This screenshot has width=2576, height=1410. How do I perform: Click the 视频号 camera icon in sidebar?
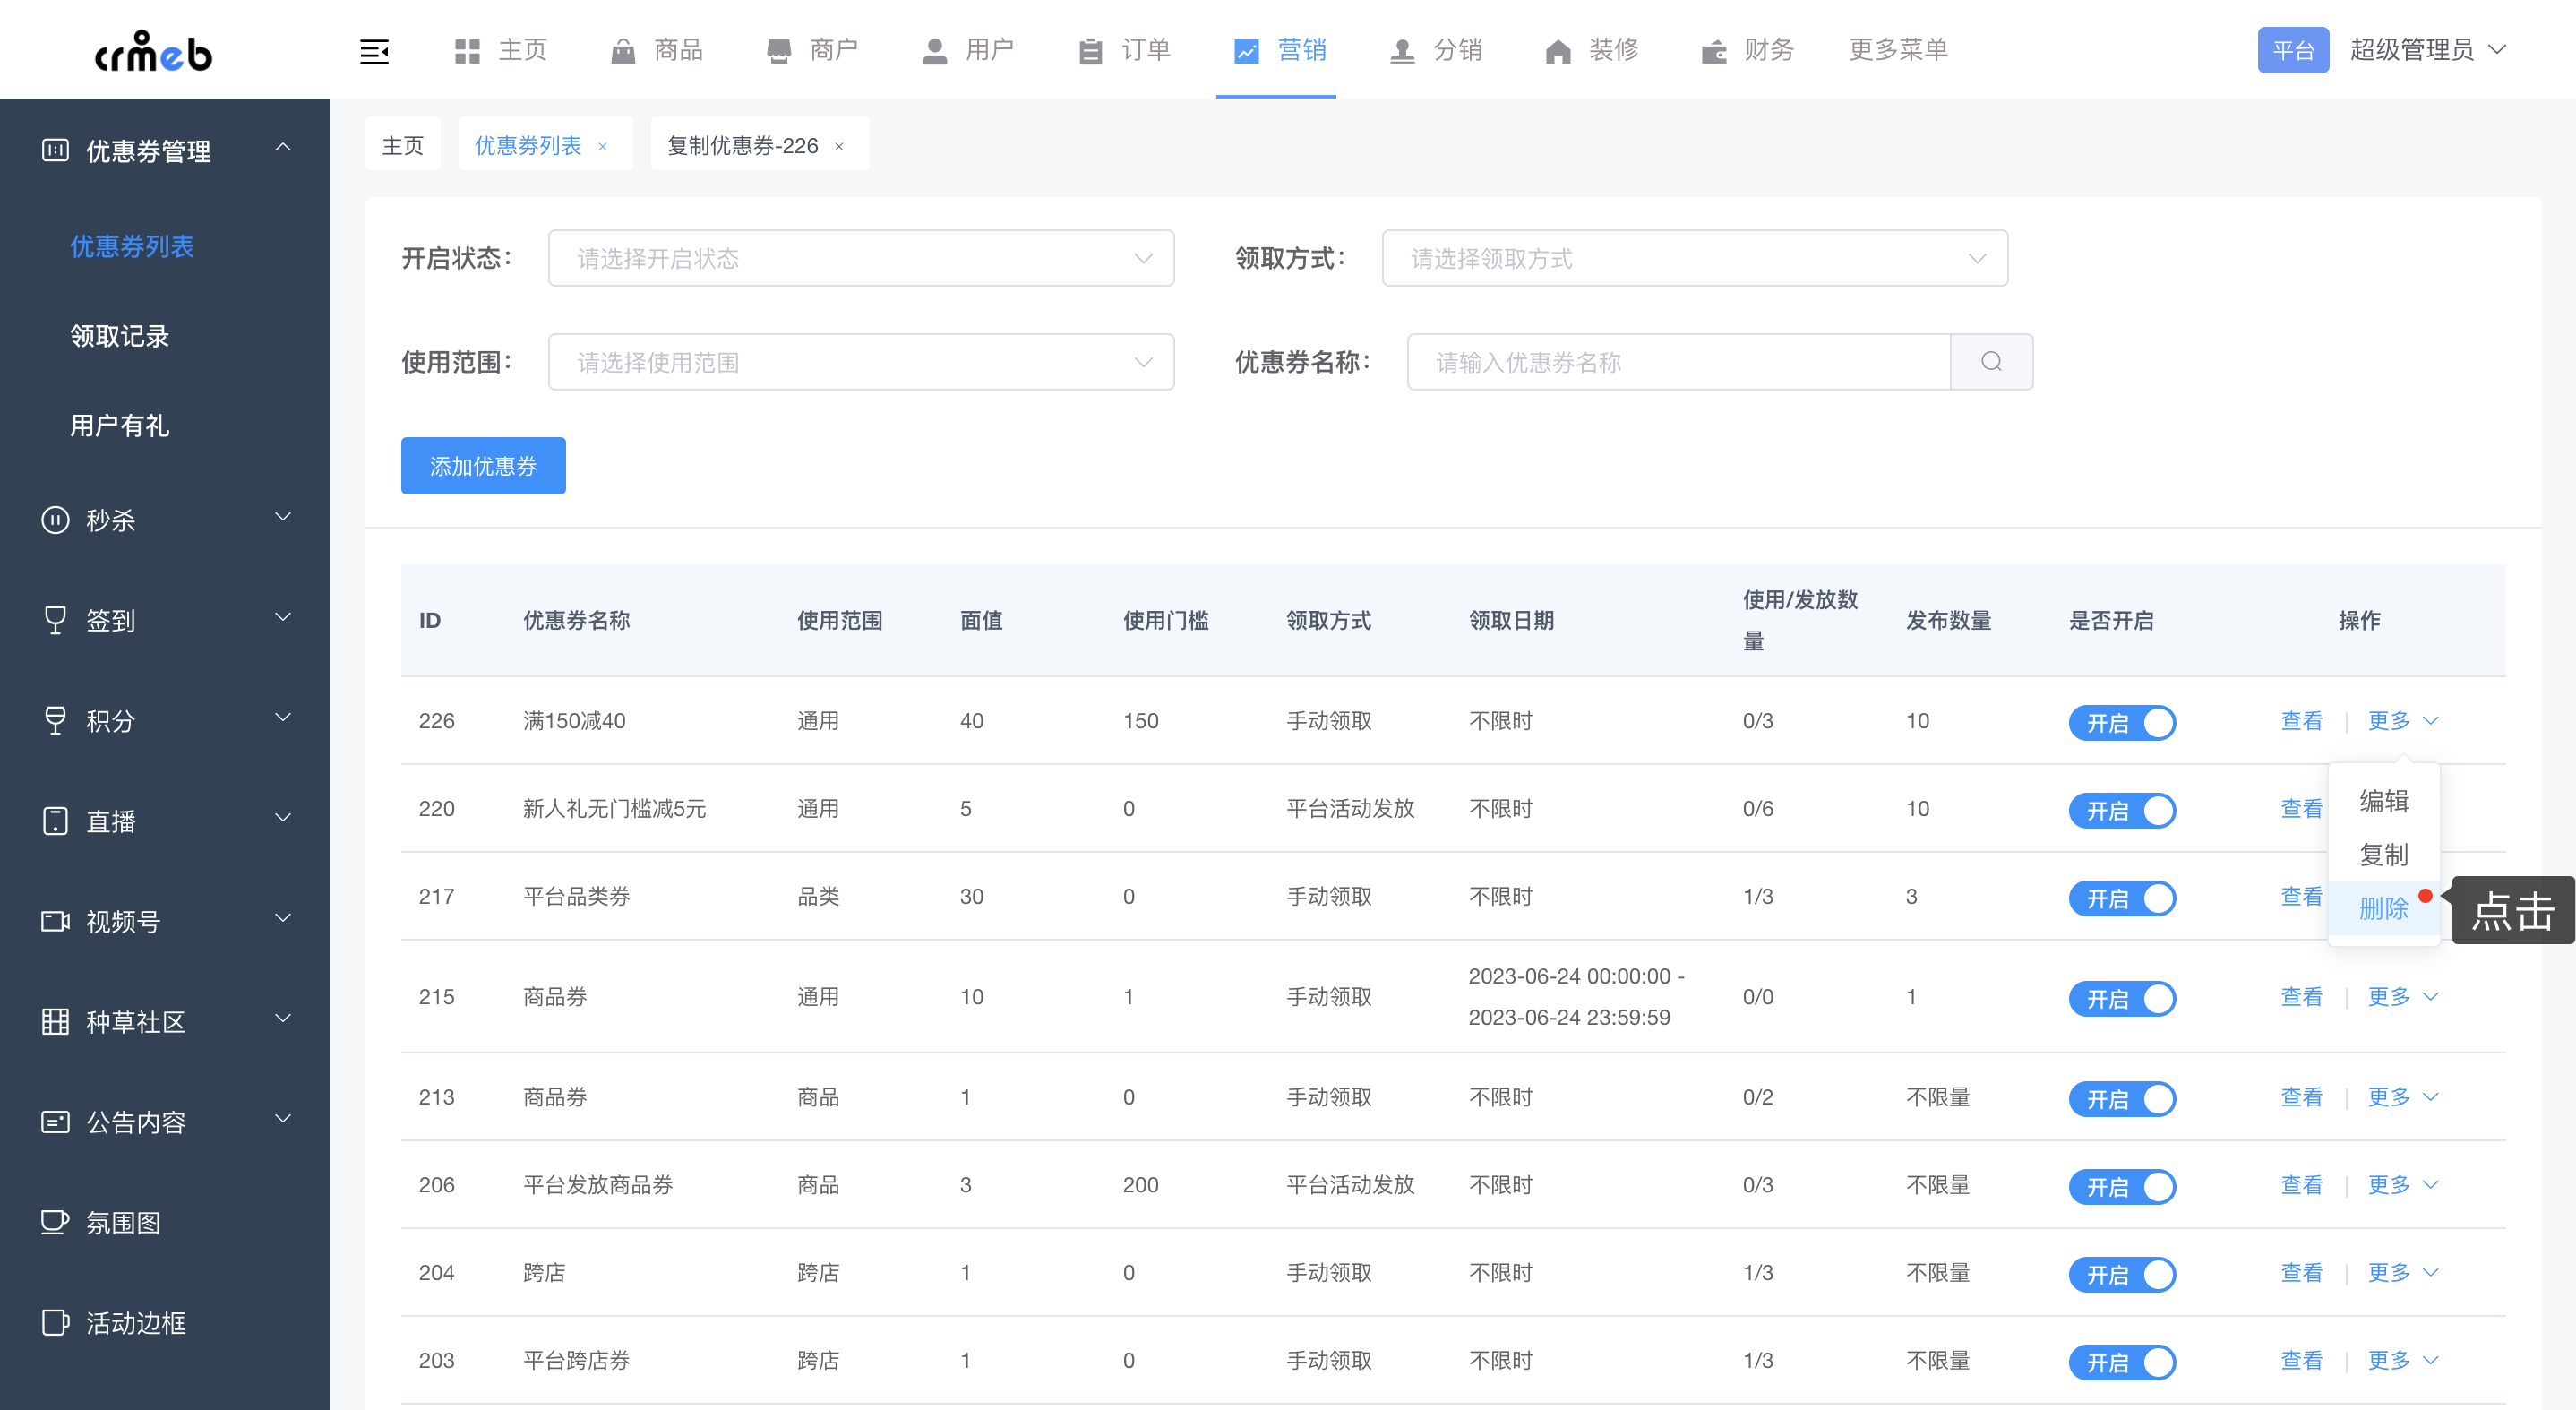pyautogui.click(x=55, y=921)
